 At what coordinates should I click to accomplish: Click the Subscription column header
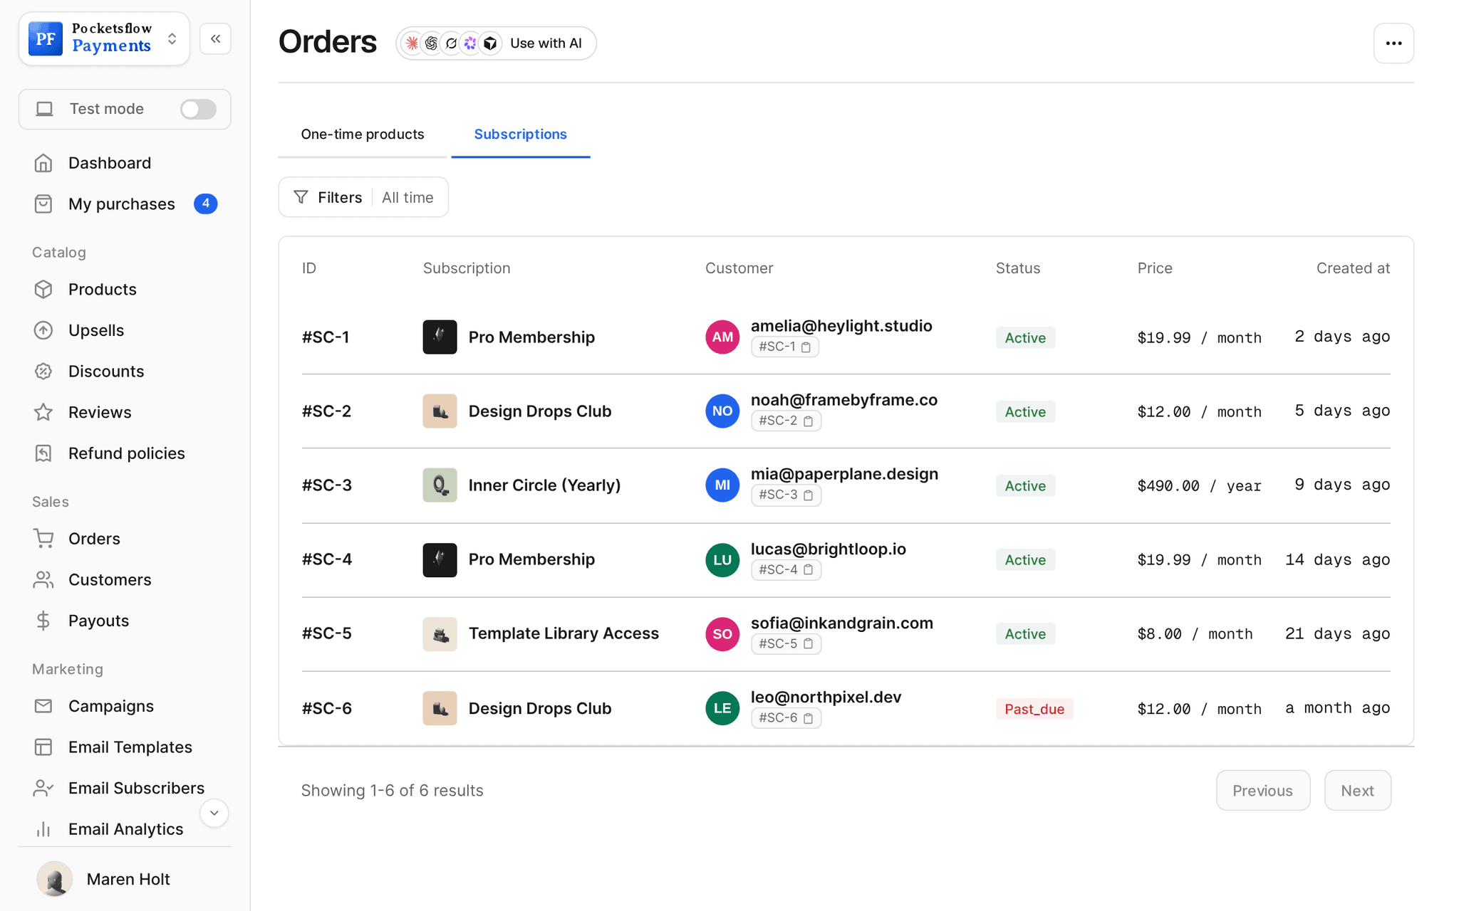(x=467, y=268)
